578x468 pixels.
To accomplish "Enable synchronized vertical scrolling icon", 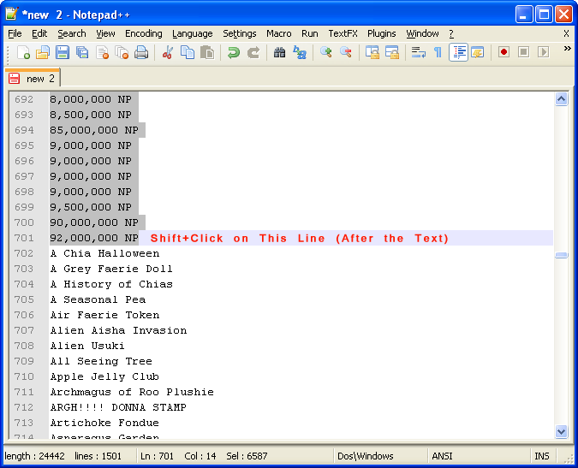I will pos(372,52).
